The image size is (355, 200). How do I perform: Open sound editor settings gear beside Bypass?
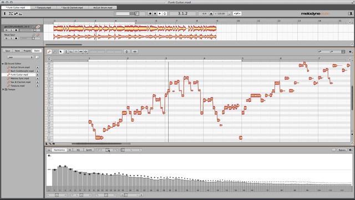click(351, 150)
